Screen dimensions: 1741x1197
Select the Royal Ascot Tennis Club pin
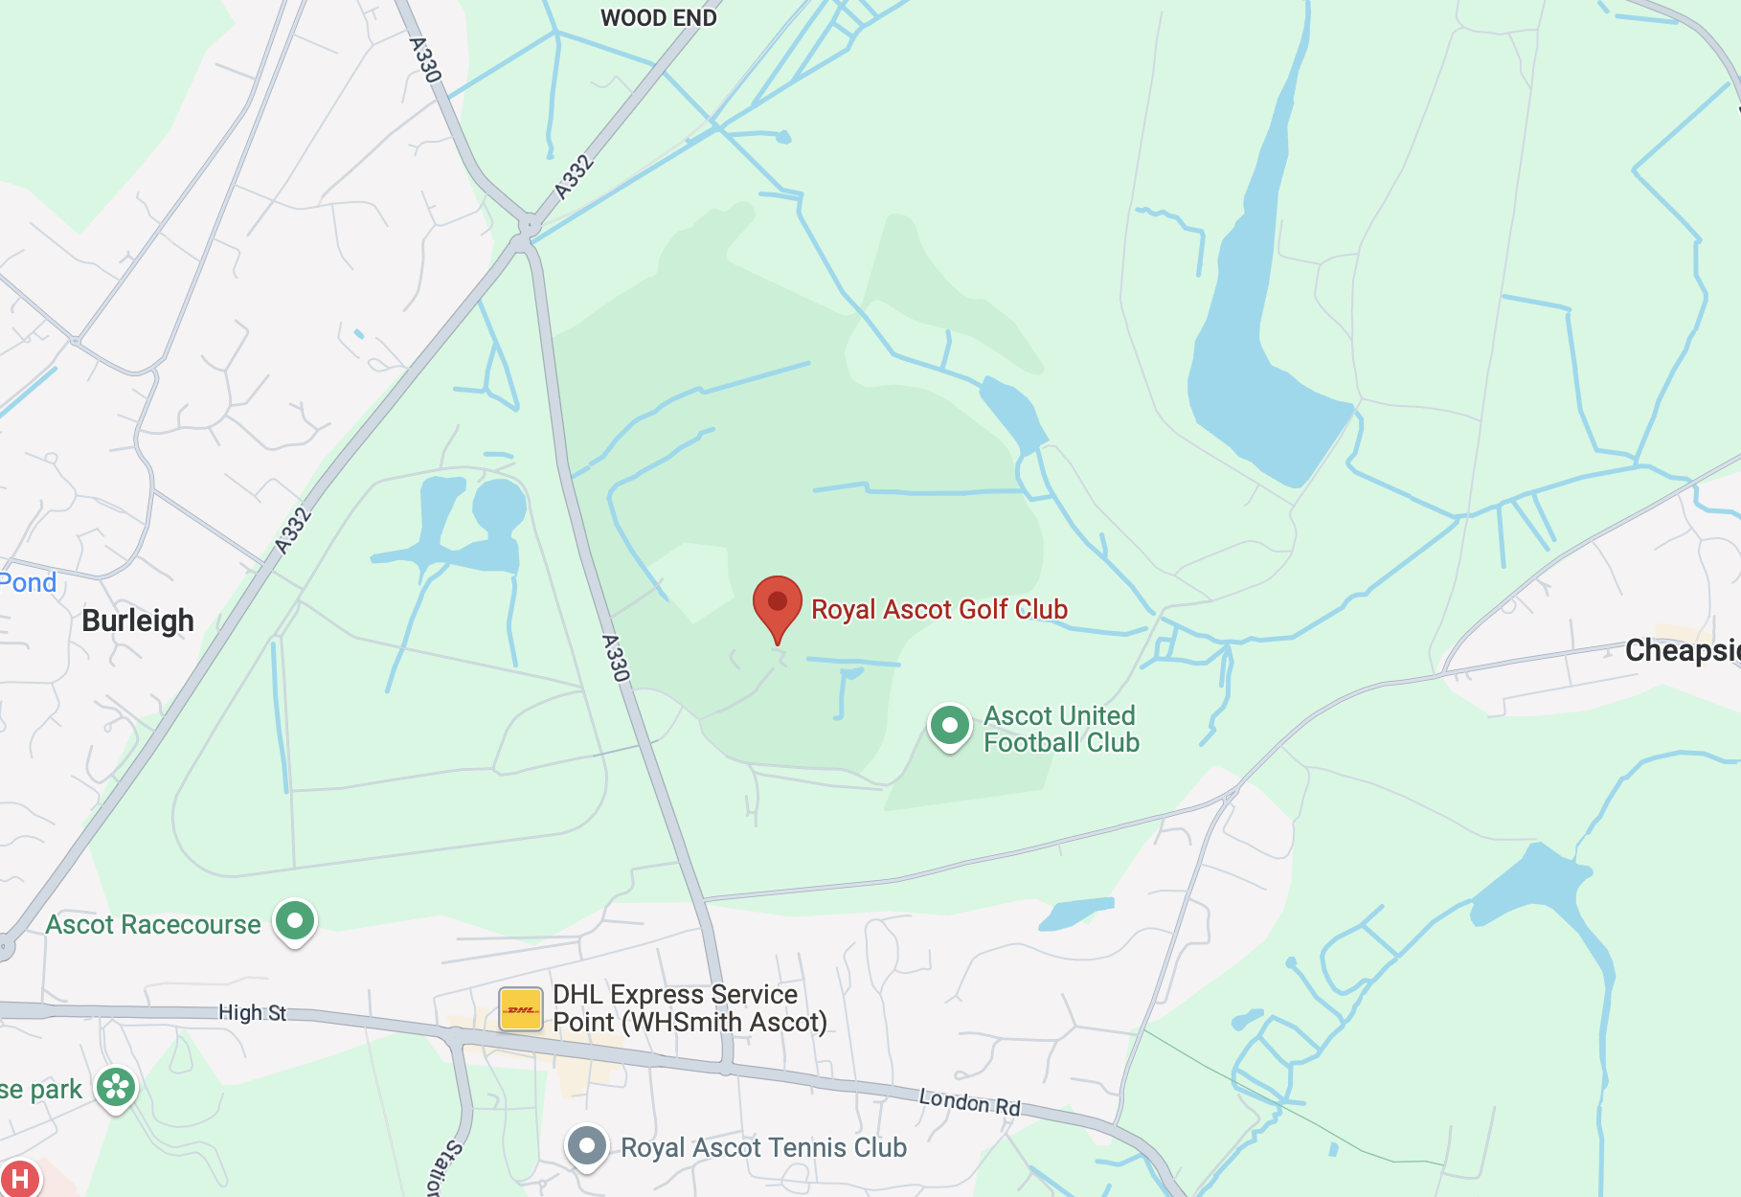pos(586,1147)
